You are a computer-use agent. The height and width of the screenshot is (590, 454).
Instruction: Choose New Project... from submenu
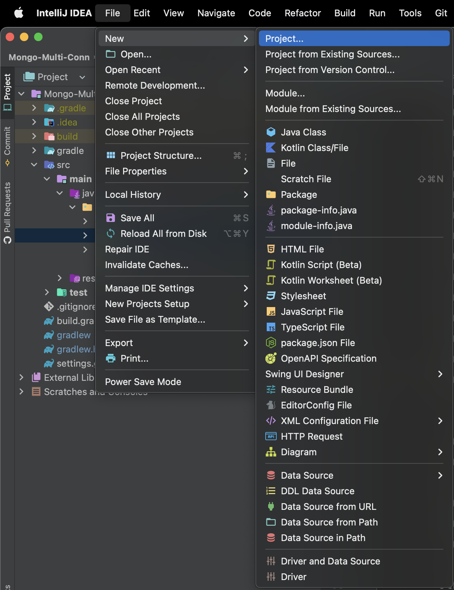click(x=354, y=39)
